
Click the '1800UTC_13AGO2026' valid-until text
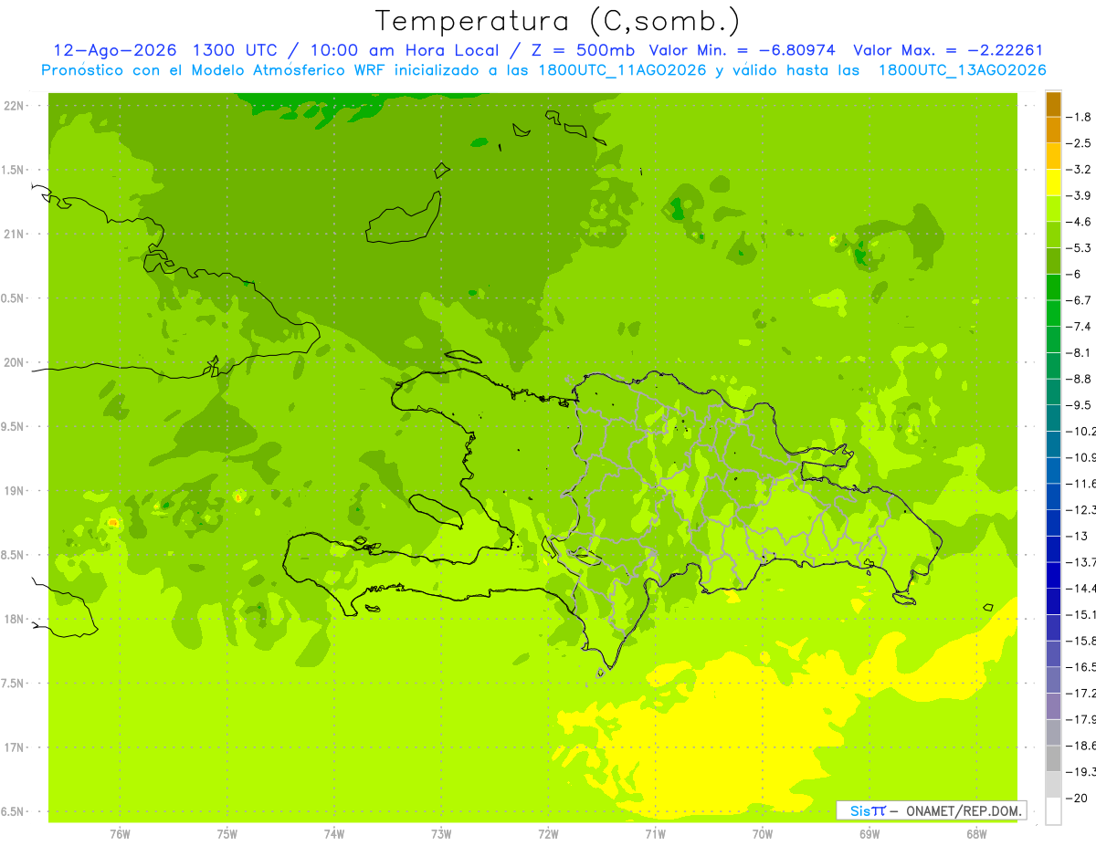[962, 70]
